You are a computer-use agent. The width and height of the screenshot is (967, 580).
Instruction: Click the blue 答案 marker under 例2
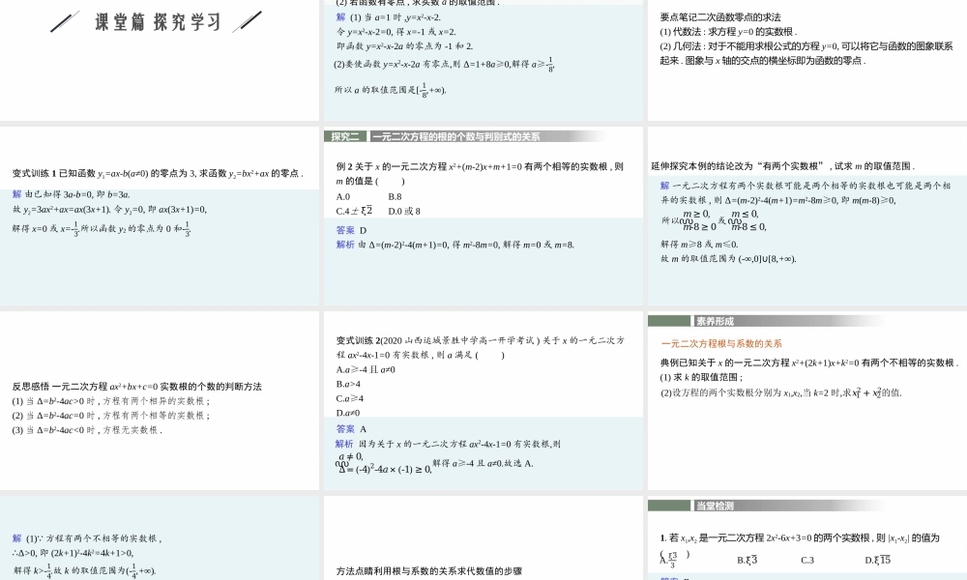[x=345, y=230]
